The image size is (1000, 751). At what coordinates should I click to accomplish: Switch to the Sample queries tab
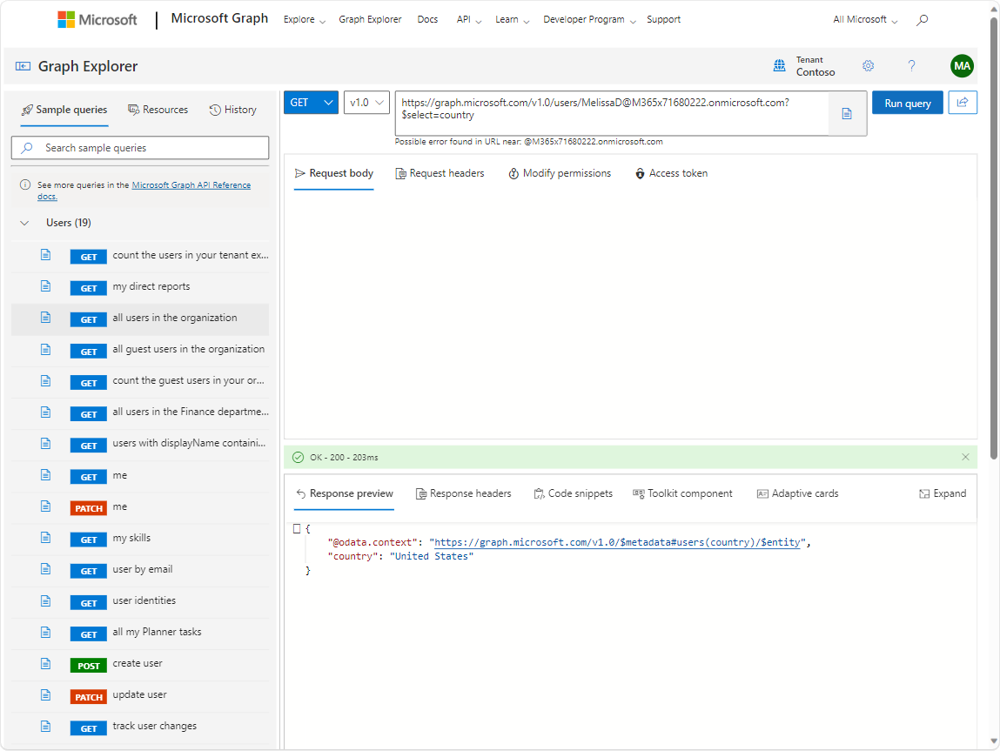(64, 110)
